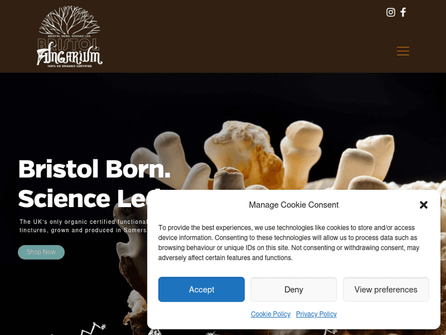
Task: Click the Bristol Born. heading
Action: pyautogui.click(x=95, y=169)
